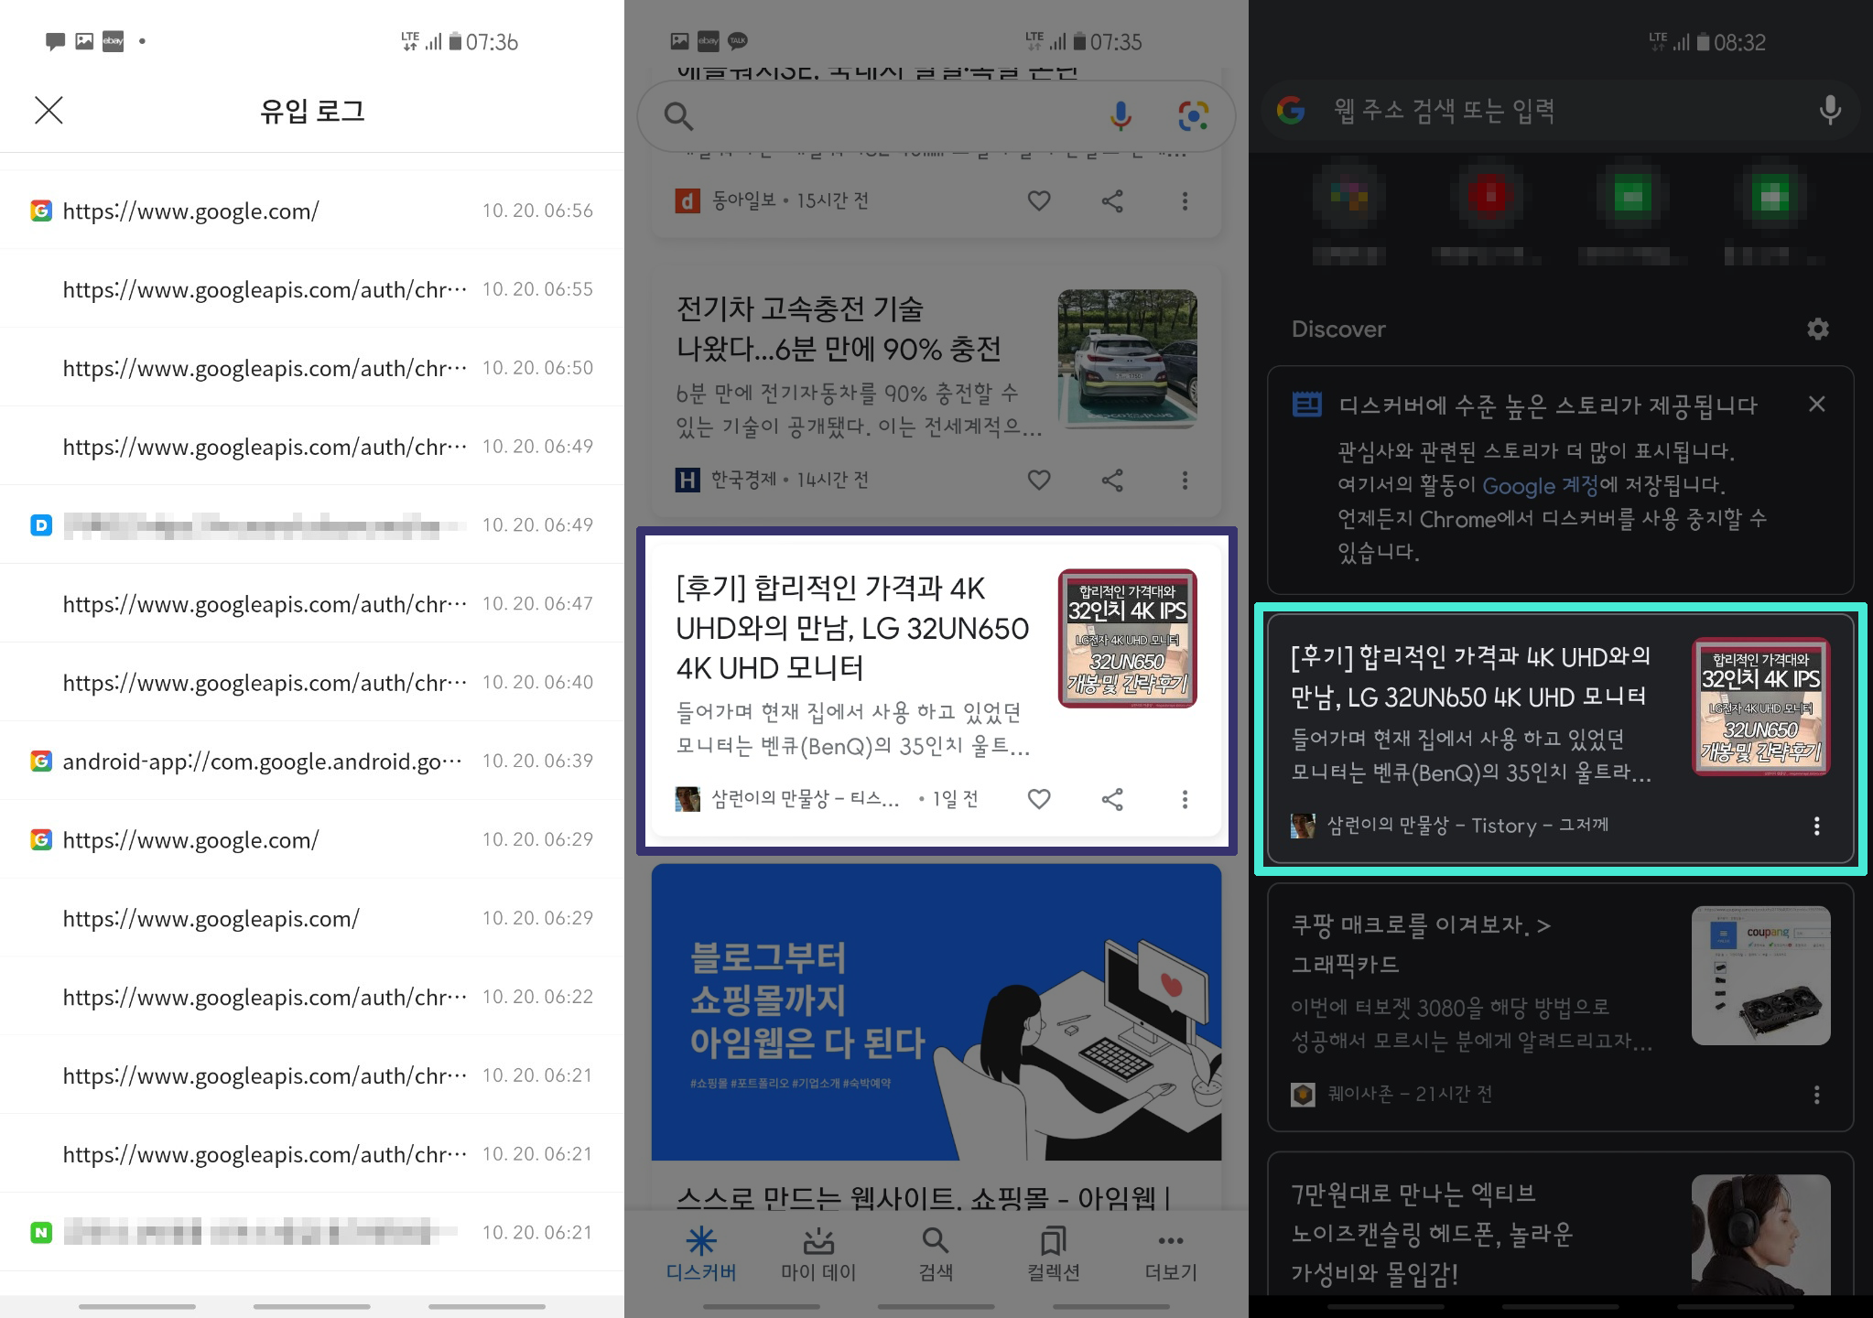Screen dimensions: 1873x1318
Task: Dismiss the 디스커버 story notice card
Action: pyautogui.click(x=1816, y=405)
